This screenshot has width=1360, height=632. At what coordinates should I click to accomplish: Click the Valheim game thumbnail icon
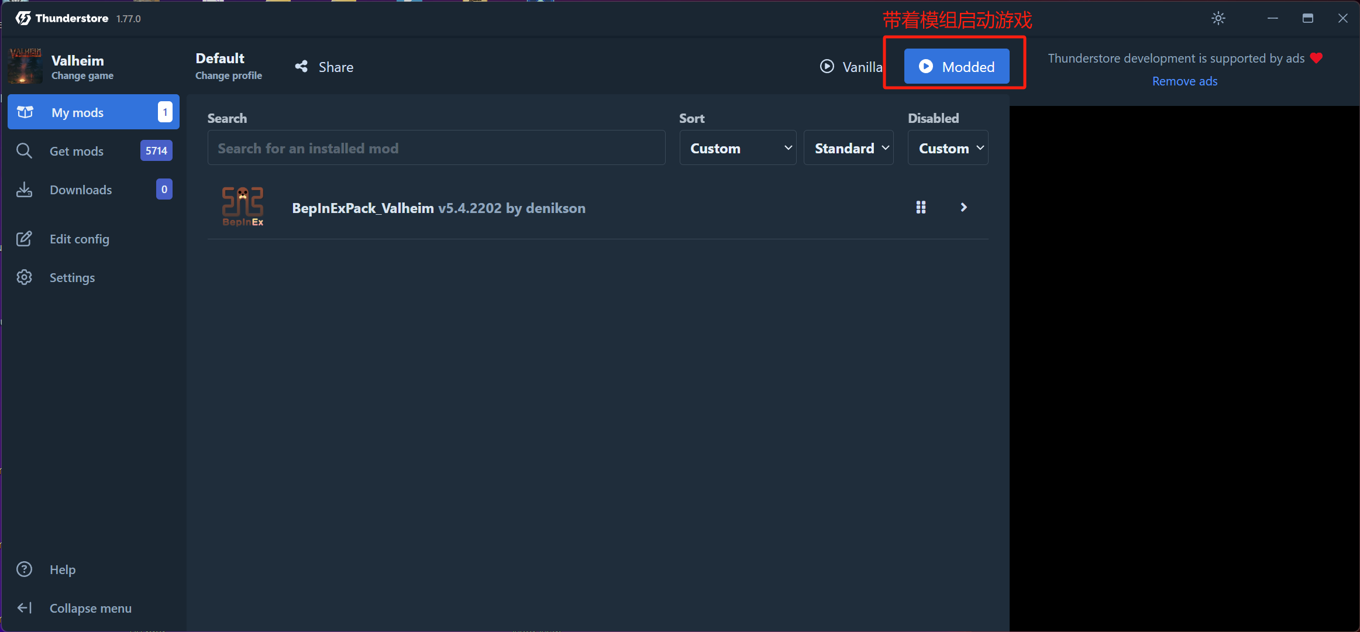click(25, 66)
